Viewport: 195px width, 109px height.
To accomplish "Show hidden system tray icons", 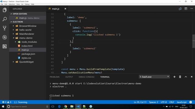I will [x=164, y=106].
